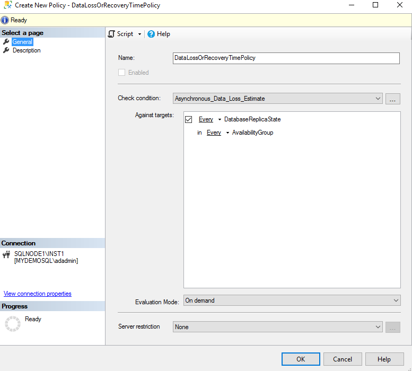Click the Name input field
Screen dimensions: 412x371
(x=286, y=58)
